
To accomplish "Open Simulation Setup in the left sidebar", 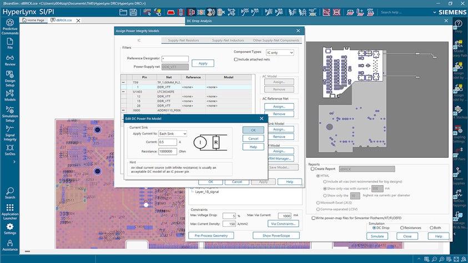I will 10,114.
